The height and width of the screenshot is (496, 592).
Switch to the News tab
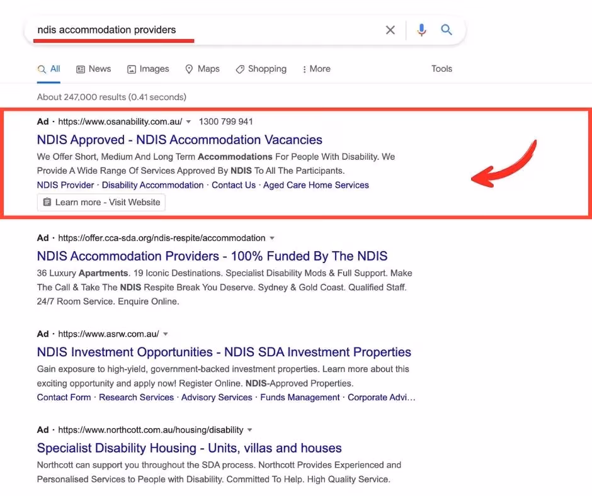tap(94, 69)
